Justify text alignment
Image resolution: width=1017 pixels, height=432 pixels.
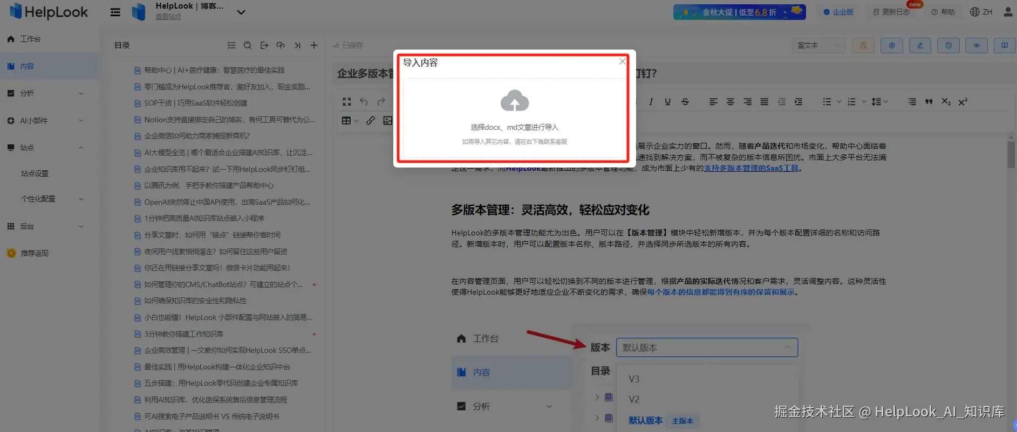click(x=765, y=101)
